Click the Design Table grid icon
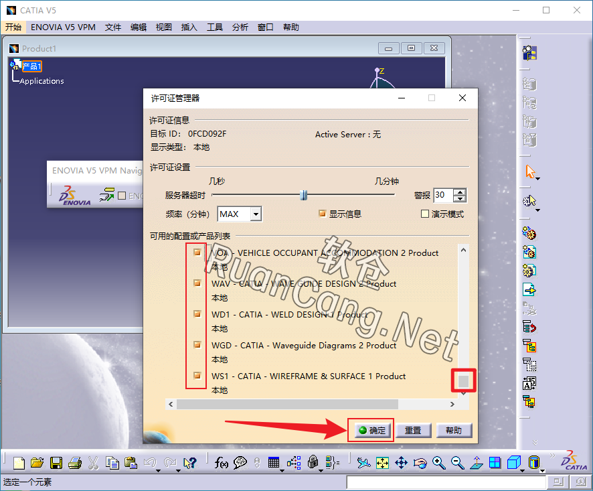The width and height of the screenshot is (593, 491). (x=274, y=463)
